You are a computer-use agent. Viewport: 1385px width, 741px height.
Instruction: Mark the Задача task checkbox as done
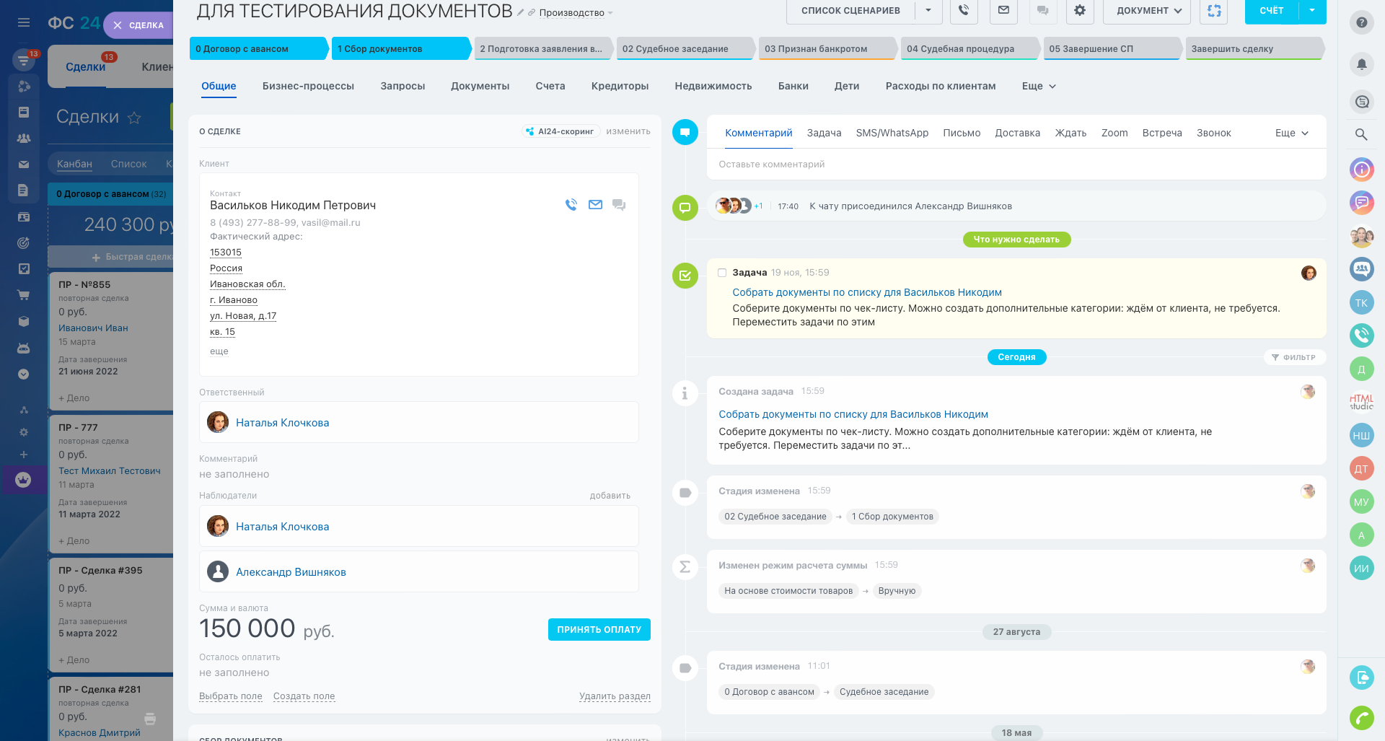[722, 273]
